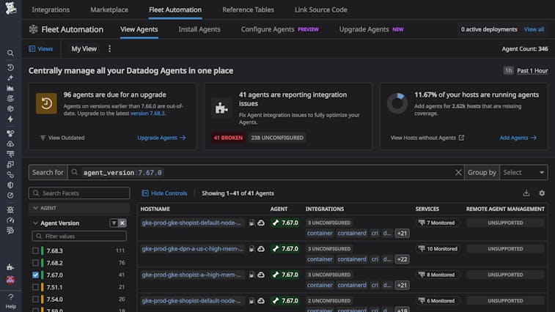This screenshot has width=555, height=312.
Task: Click the security shield sidebar icon
Action: [x=10, y=185]
